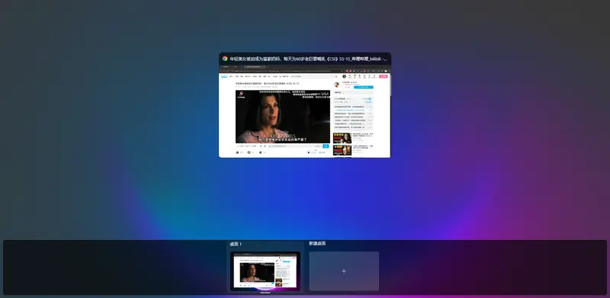The image size is (610, 298).
Task: Click the 桌面 1 desktop name label
Action: [x=236, y=245]
